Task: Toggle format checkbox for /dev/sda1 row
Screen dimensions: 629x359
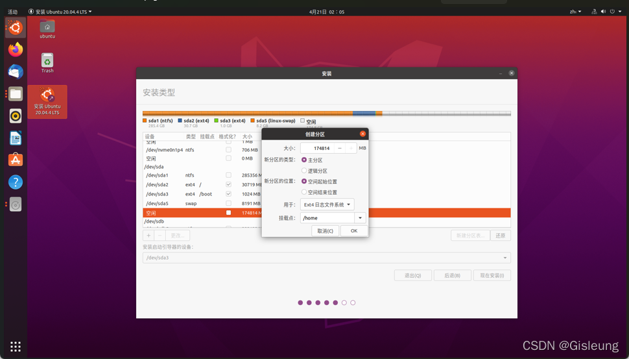Action: click(x=228, y=175)
